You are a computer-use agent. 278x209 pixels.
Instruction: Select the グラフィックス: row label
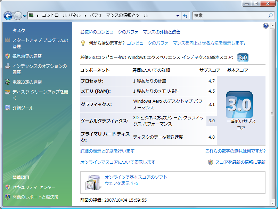96,104
